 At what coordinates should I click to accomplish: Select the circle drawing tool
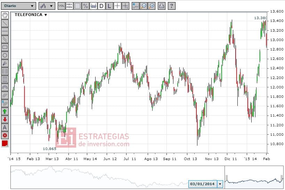[x=5, y=55]
